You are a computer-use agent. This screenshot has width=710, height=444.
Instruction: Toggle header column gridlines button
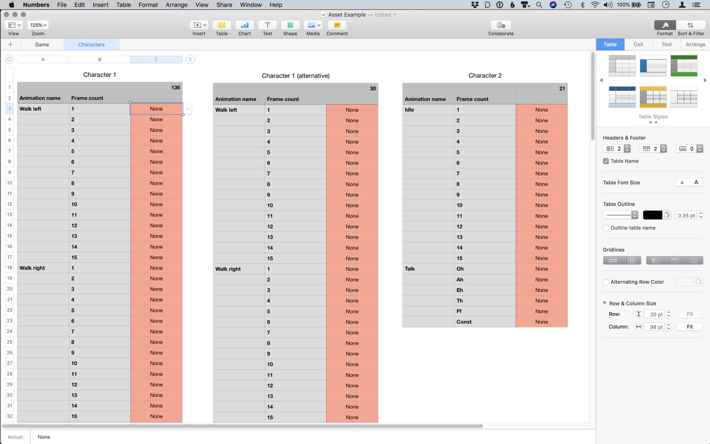[x=656, y=260]
